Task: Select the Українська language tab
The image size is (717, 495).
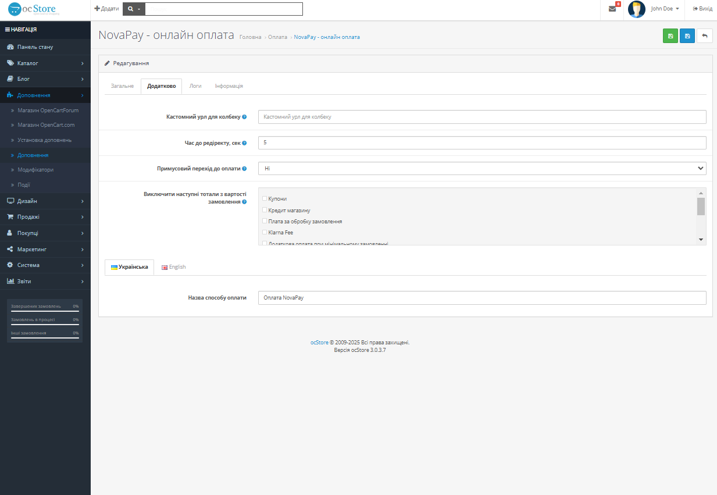Action: point(129,267)
